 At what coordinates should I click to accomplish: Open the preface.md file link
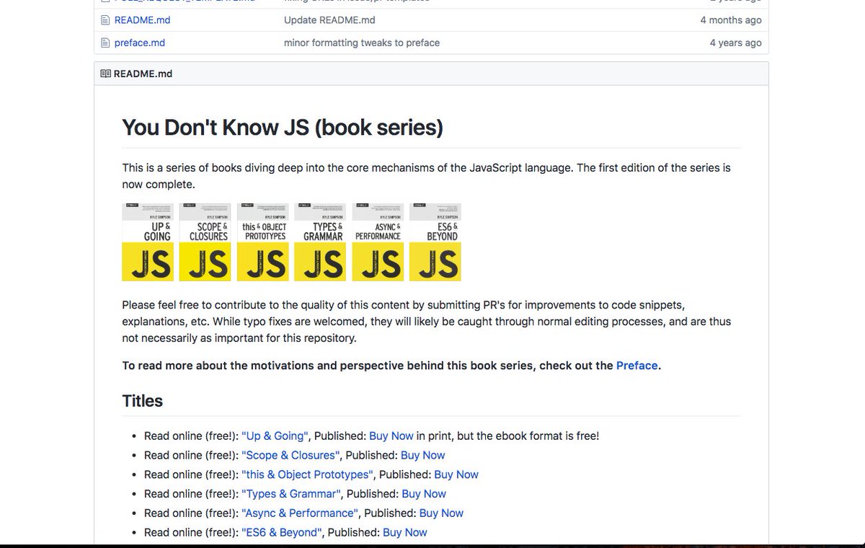pos(140,43)
